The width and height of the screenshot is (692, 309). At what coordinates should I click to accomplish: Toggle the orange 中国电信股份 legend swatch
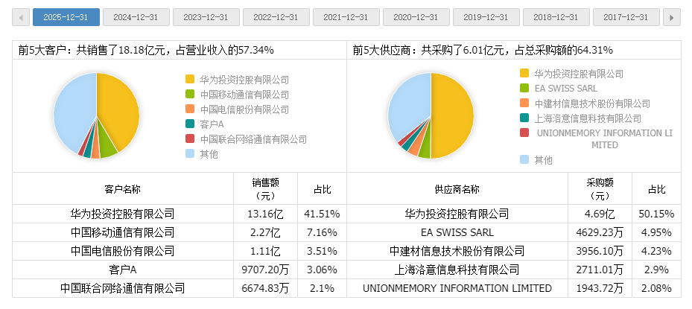pos(190,109)
